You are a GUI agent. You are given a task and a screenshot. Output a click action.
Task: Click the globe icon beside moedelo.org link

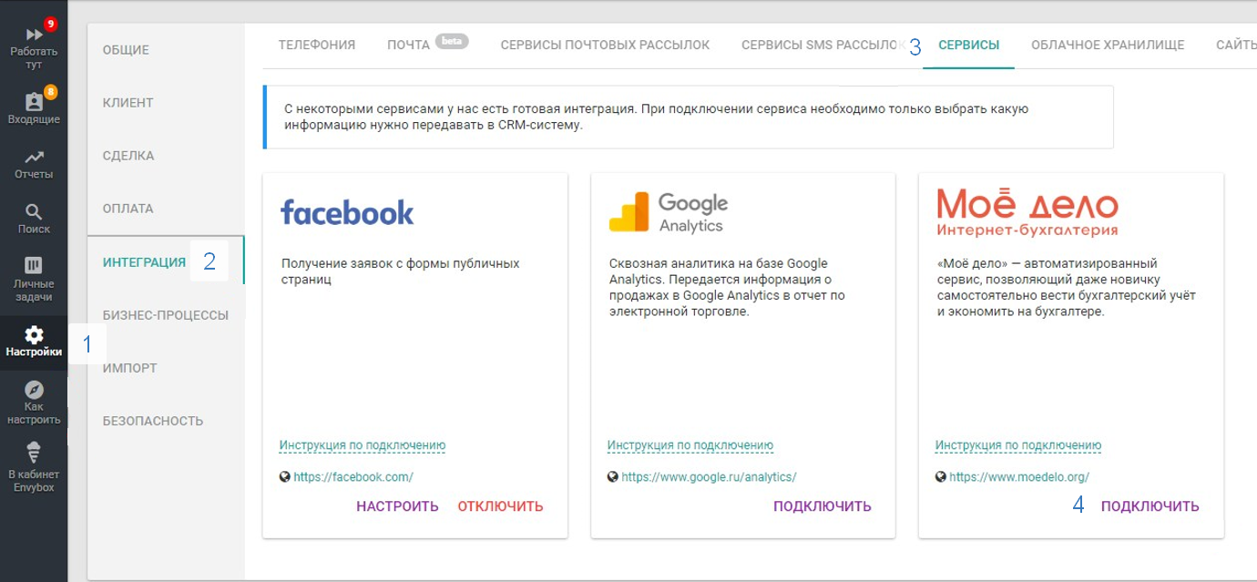[941, 476]
